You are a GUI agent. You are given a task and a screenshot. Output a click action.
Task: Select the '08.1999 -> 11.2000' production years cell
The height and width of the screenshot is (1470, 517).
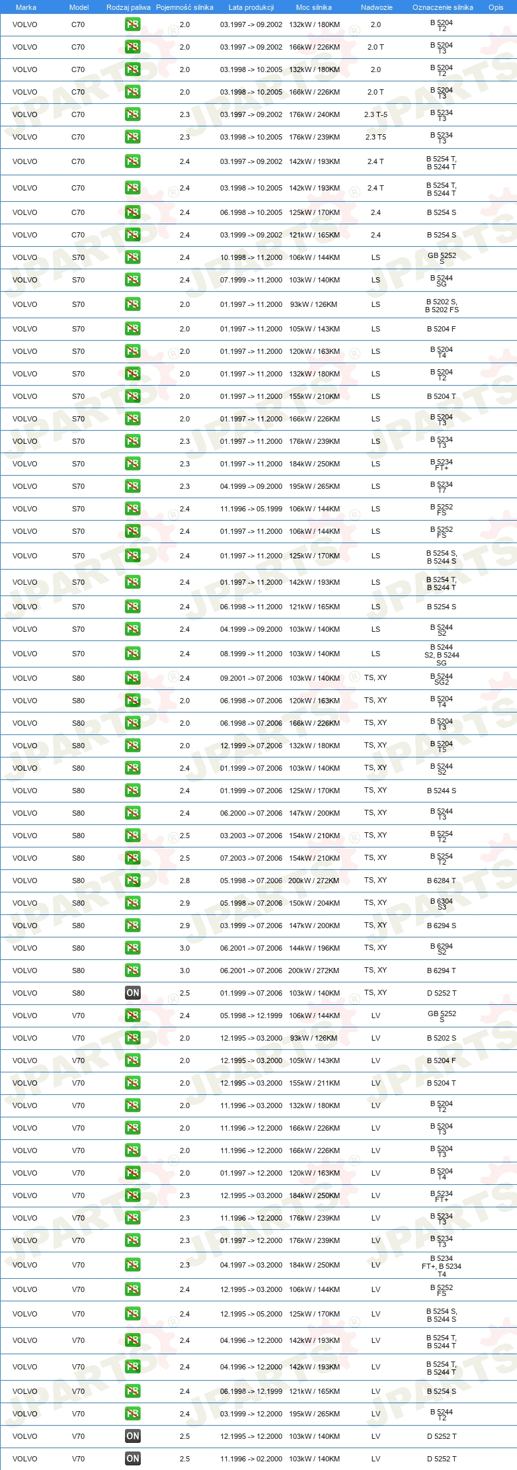point(251,654)
